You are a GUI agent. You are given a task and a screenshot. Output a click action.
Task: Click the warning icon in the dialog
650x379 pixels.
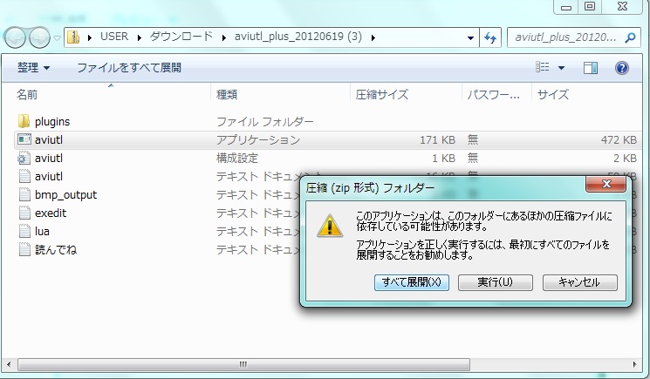330,226
